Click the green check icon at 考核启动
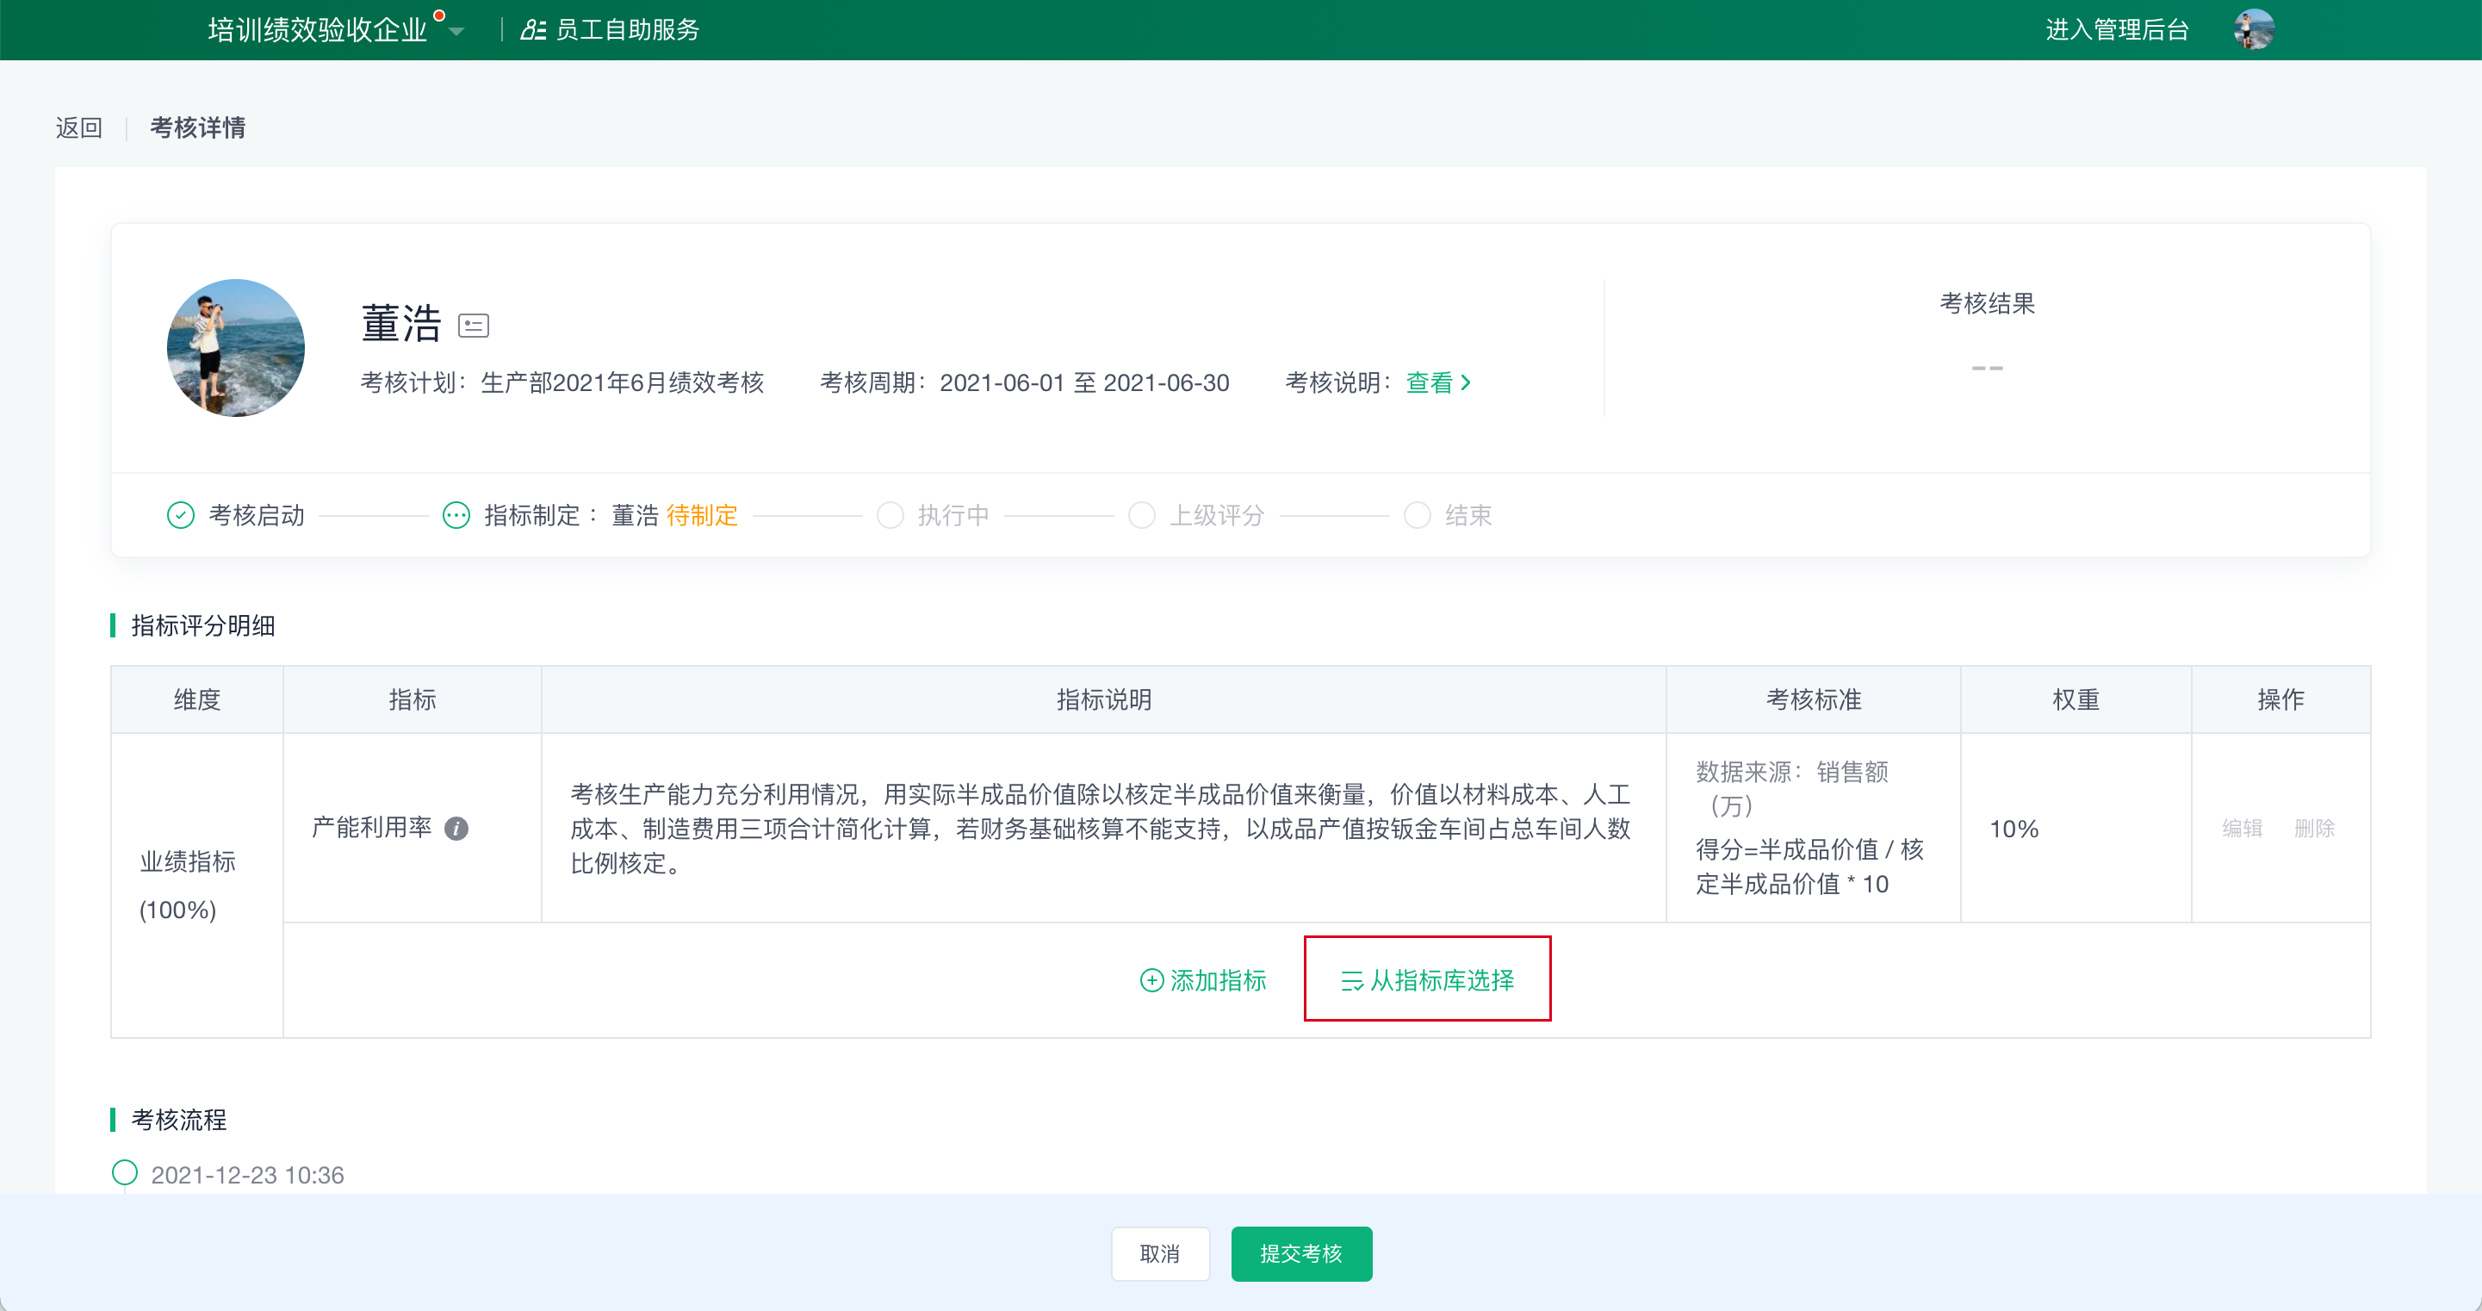This screenshot has height=1311, width=2482. point(180,516)
